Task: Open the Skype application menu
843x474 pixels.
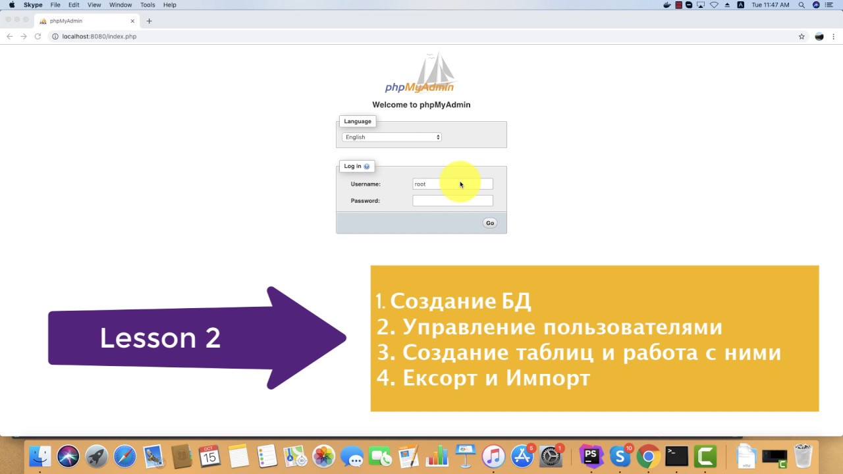Action: tap(33, 5)
